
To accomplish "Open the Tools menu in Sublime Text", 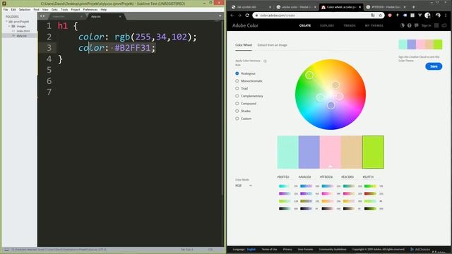I will (x=64, y=9).
